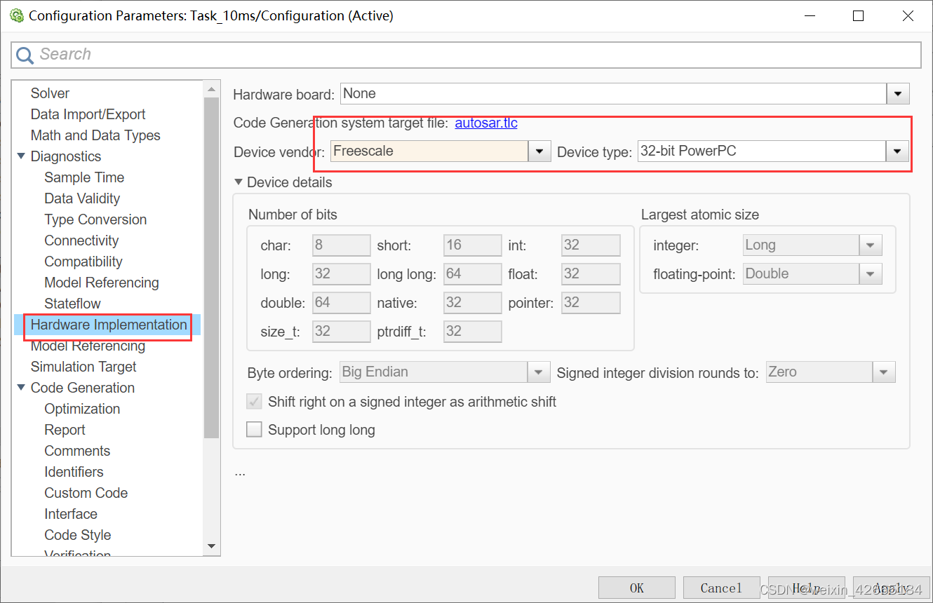
Task: Open Device vendor dropdown arrow
Action: (x=539, y=151)
